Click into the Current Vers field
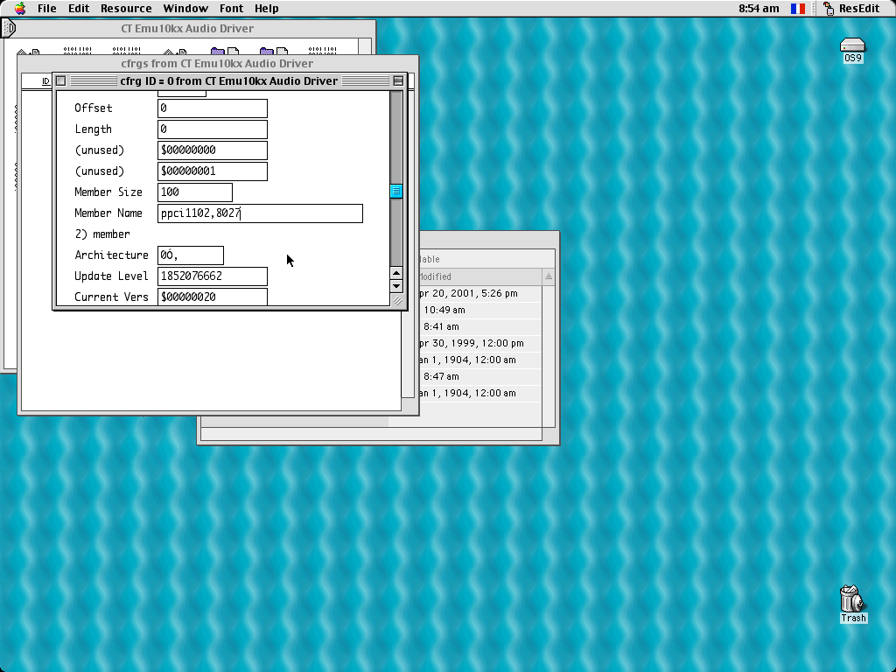The height and width of the screenshot is (672, 896). point(213,297)
